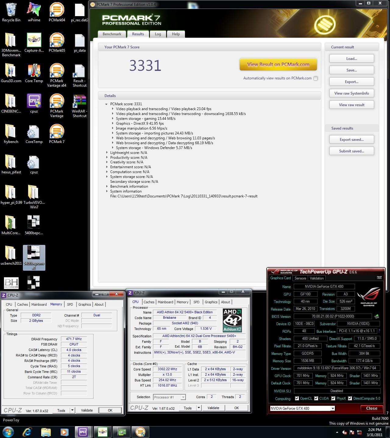Click the red Close button in GPU-Z
Screen dimensions: 390x438
(x=372, y=408)
